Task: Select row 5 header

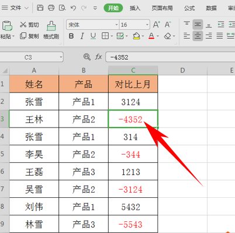Action: pos(5,154)
